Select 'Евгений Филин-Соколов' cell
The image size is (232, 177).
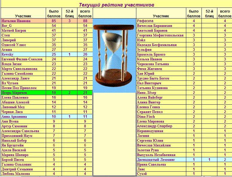point(23,59)
